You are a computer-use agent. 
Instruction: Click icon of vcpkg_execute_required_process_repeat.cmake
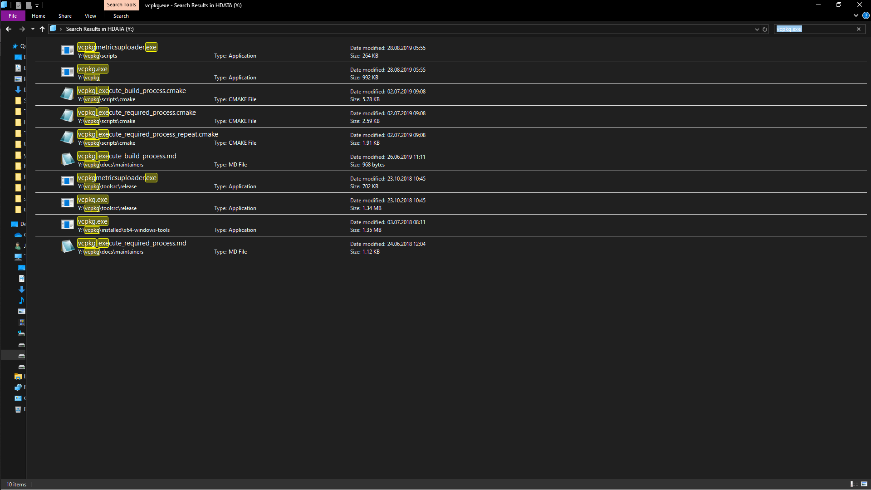[67, 137]
